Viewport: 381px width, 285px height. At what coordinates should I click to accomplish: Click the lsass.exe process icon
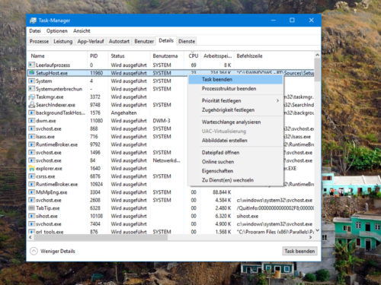31,137
